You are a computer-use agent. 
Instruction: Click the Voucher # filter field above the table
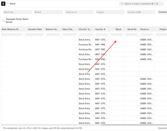click(79, 12)
